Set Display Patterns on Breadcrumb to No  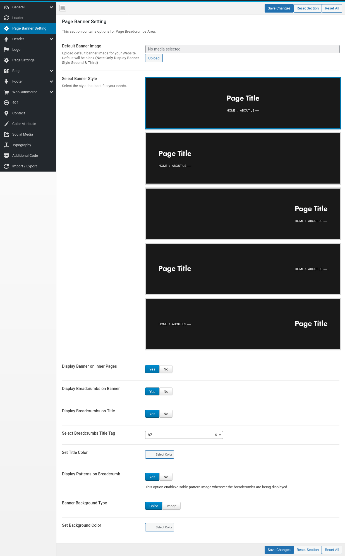(166, 477)
